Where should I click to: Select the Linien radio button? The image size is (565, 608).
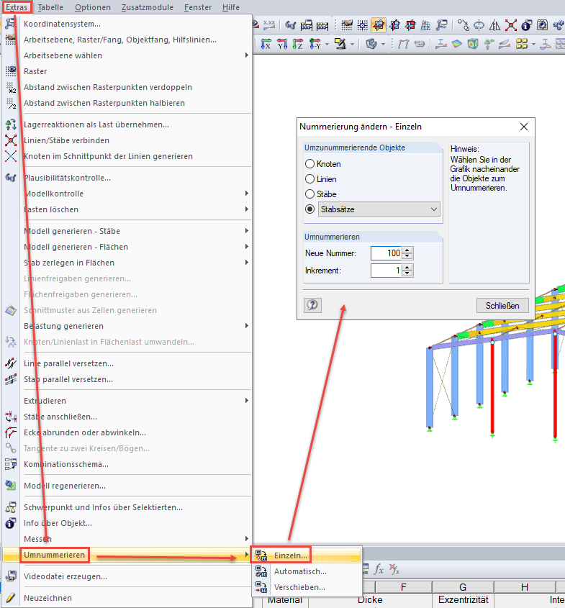309,178
